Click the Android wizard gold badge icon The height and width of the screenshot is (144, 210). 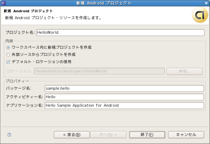(200, 15)
